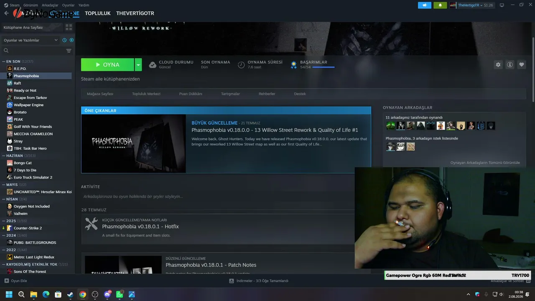Open Microsoft Edge from the taskbar

(46, 294)
